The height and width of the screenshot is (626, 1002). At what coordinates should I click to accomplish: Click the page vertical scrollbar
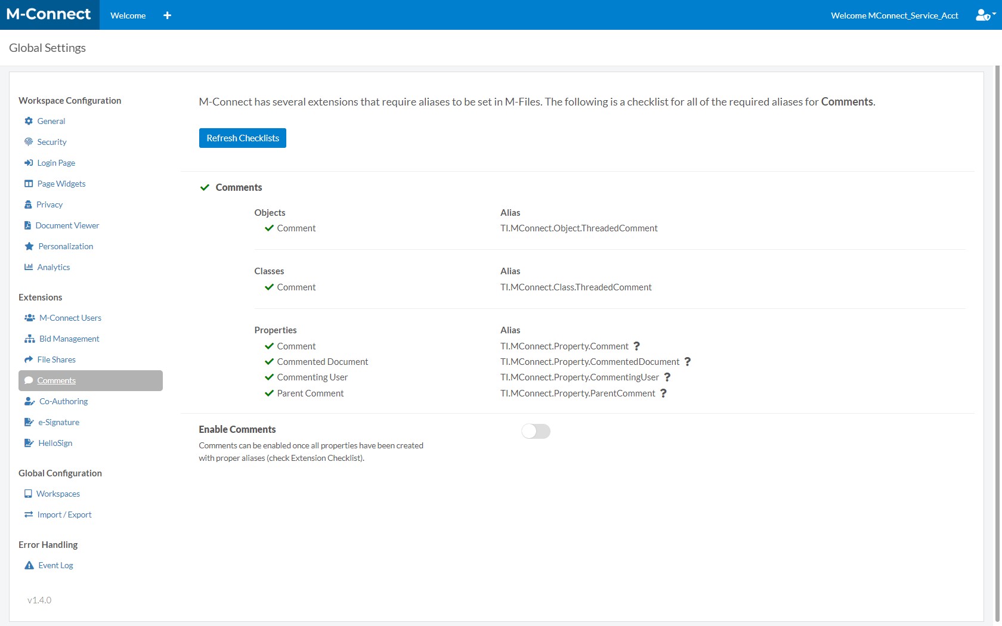997,298
